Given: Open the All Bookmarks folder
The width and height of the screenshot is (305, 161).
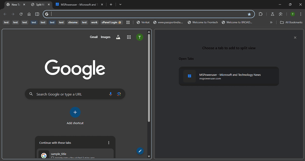Looking at the screenshot, I should tap(291, 22).
